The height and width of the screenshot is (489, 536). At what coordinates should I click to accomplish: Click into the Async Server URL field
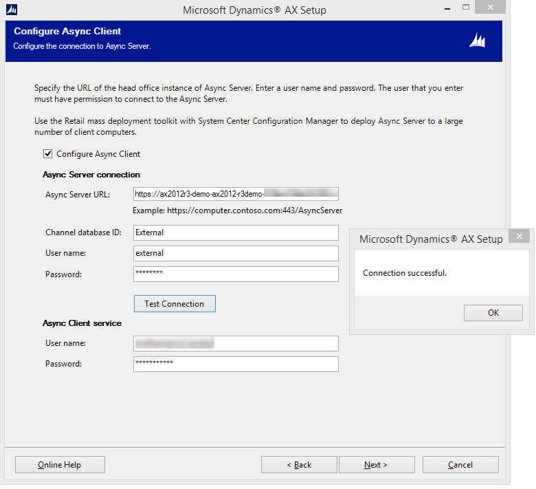[x=236, y=194]
